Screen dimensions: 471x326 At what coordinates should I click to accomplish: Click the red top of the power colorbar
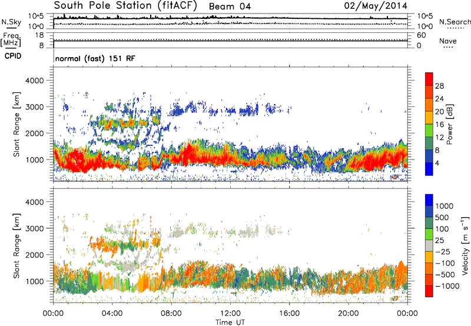[429, 79]
